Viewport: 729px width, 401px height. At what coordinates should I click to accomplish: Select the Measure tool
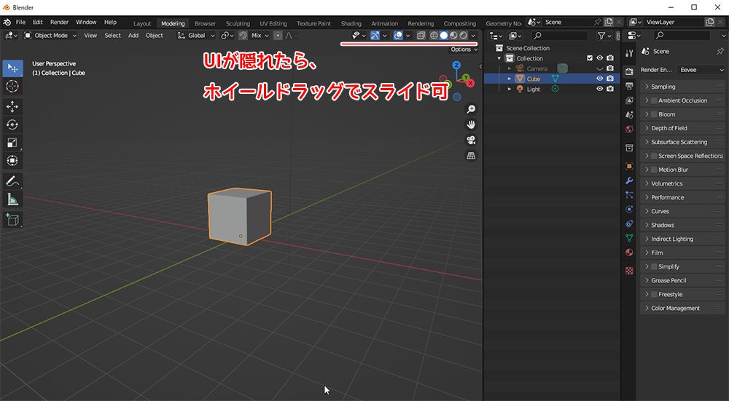12,199
